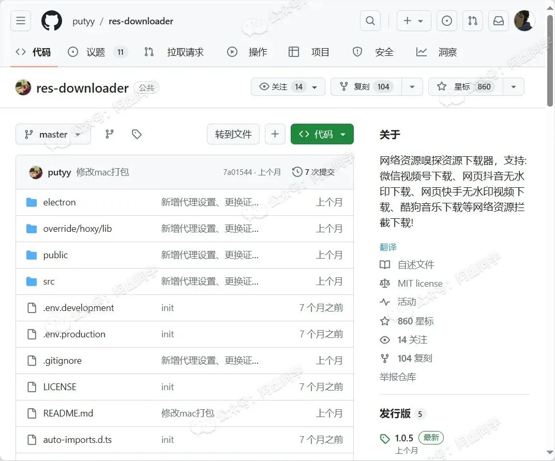The width and height of the screenshot is (555, 461).
Task: Click the src folder icon
Action: coord(32,281)
